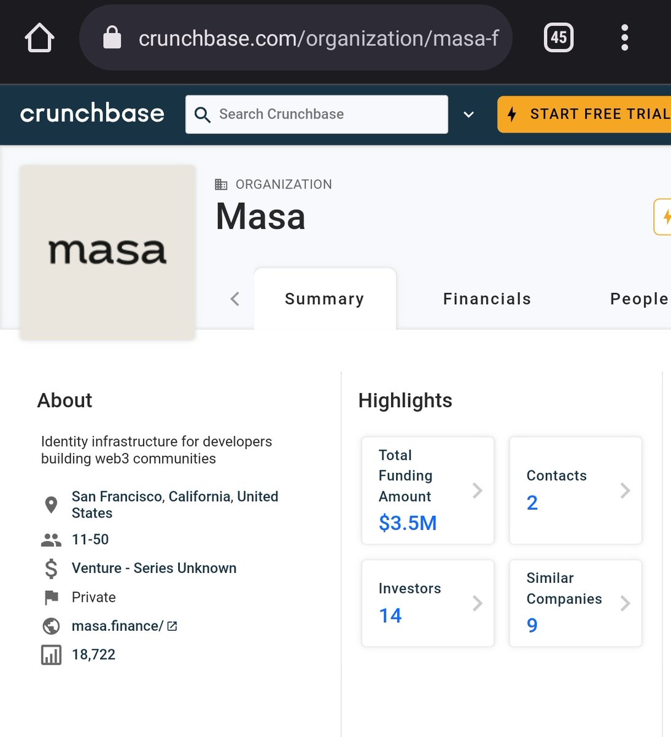Click the Contacts count 2
Viewport: 671px width, 737px height.
[x=532, y=503]
